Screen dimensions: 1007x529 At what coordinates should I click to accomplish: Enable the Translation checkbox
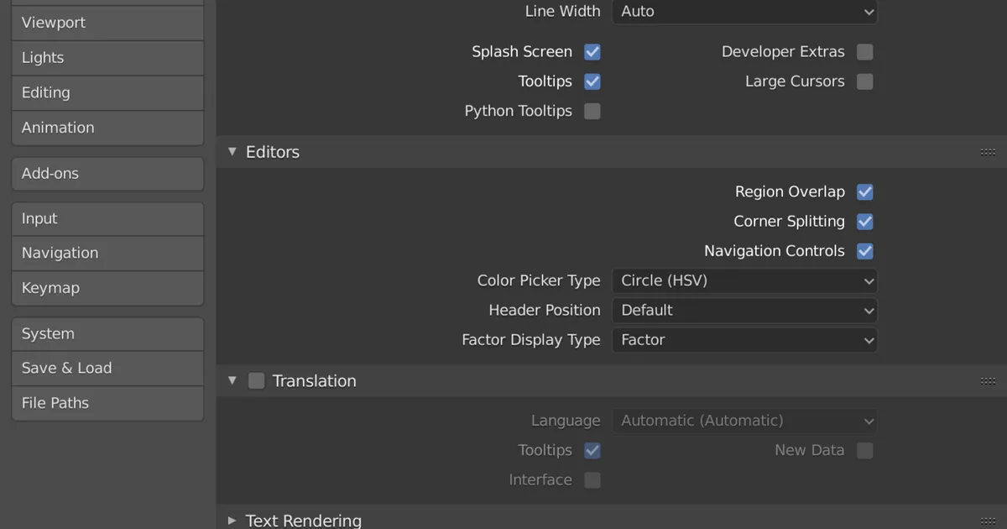click(257, 381)
